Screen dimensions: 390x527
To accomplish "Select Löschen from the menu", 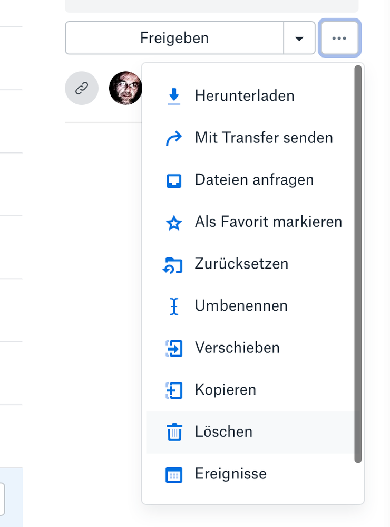I will [223, 432].
